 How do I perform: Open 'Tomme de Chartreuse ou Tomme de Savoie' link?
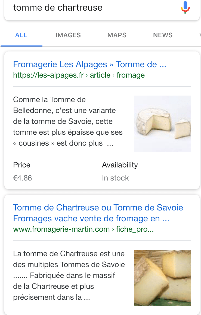coord(98,208)
